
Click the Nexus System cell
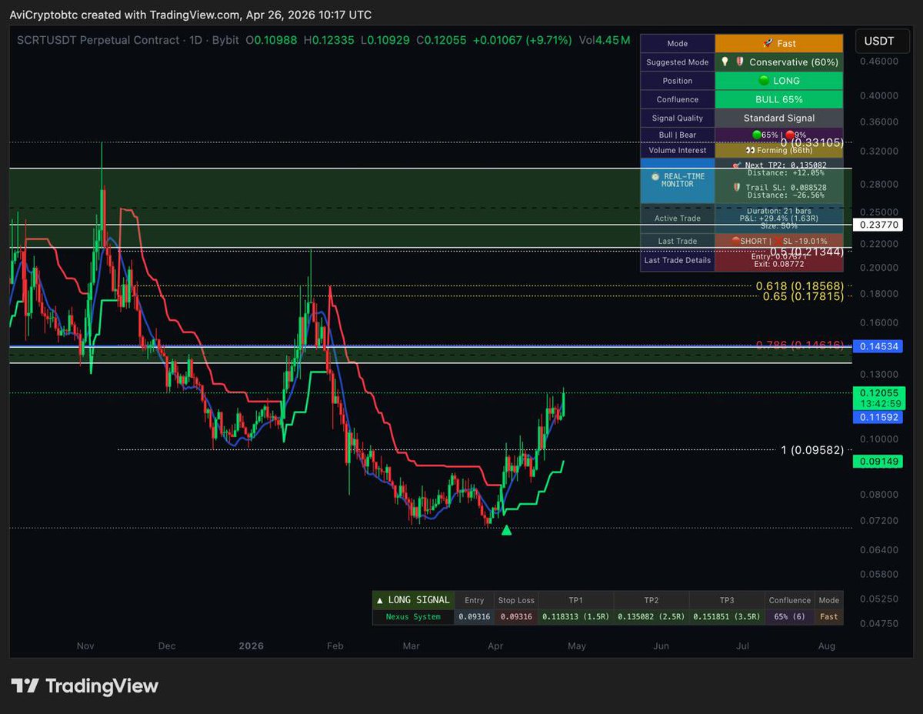pyautogui.click(x=413, y=617)
